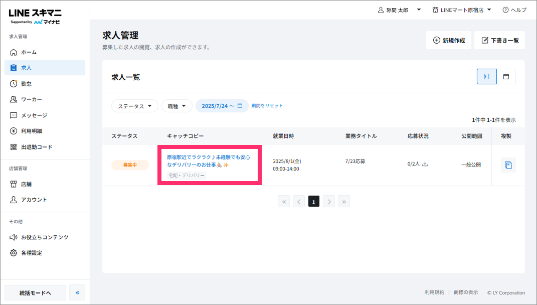Switch to calendar view icon
Image resolution: width=537 pixels, height=305 pixels.
[506, 76]
